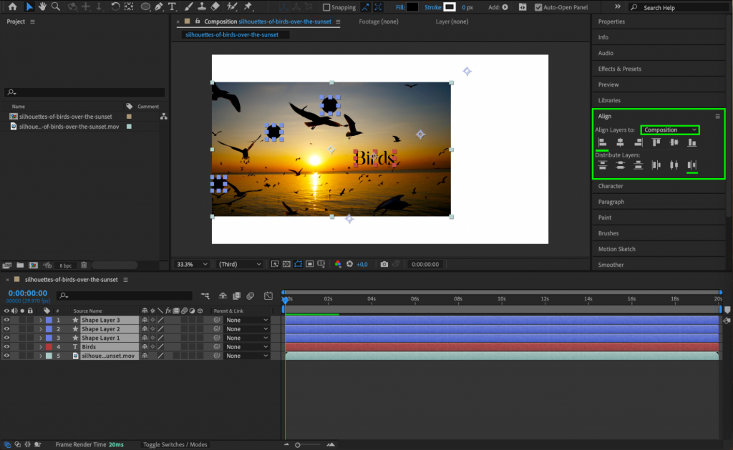Viewport: 733px width, 450px height.
Task: Select the Hand tool
Action: point(42,6)
